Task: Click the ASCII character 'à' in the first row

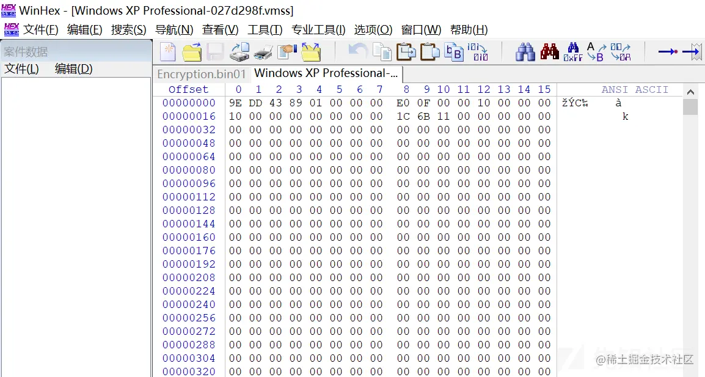Action: coord(619,103)
